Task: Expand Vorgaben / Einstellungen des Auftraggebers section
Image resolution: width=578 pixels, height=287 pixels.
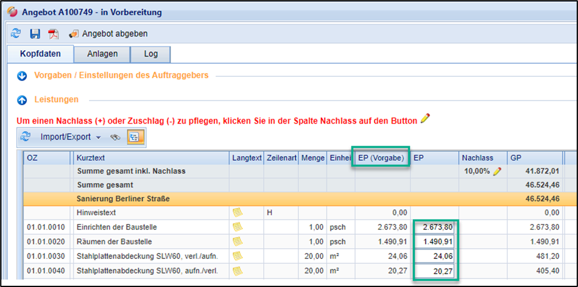Action: [22, 76]
